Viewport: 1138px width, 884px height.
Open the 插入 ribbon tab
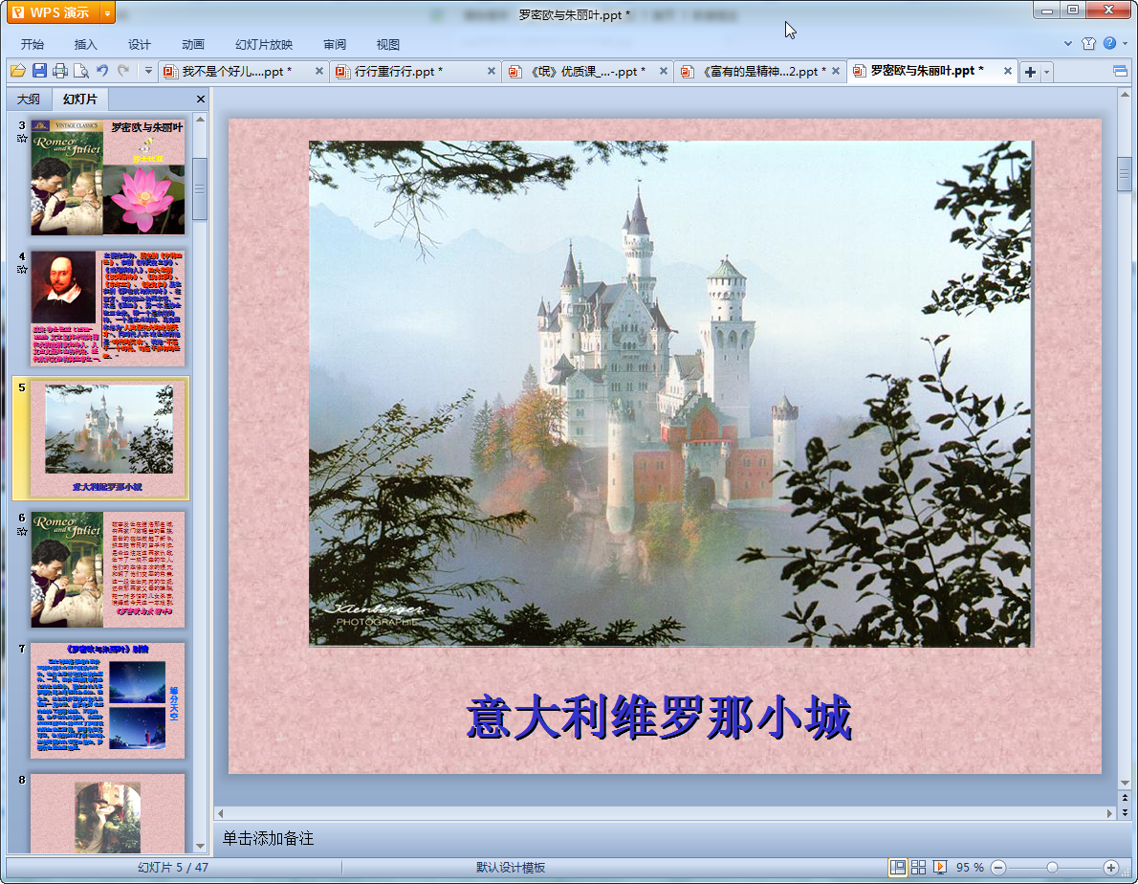(x=86, y=44)
